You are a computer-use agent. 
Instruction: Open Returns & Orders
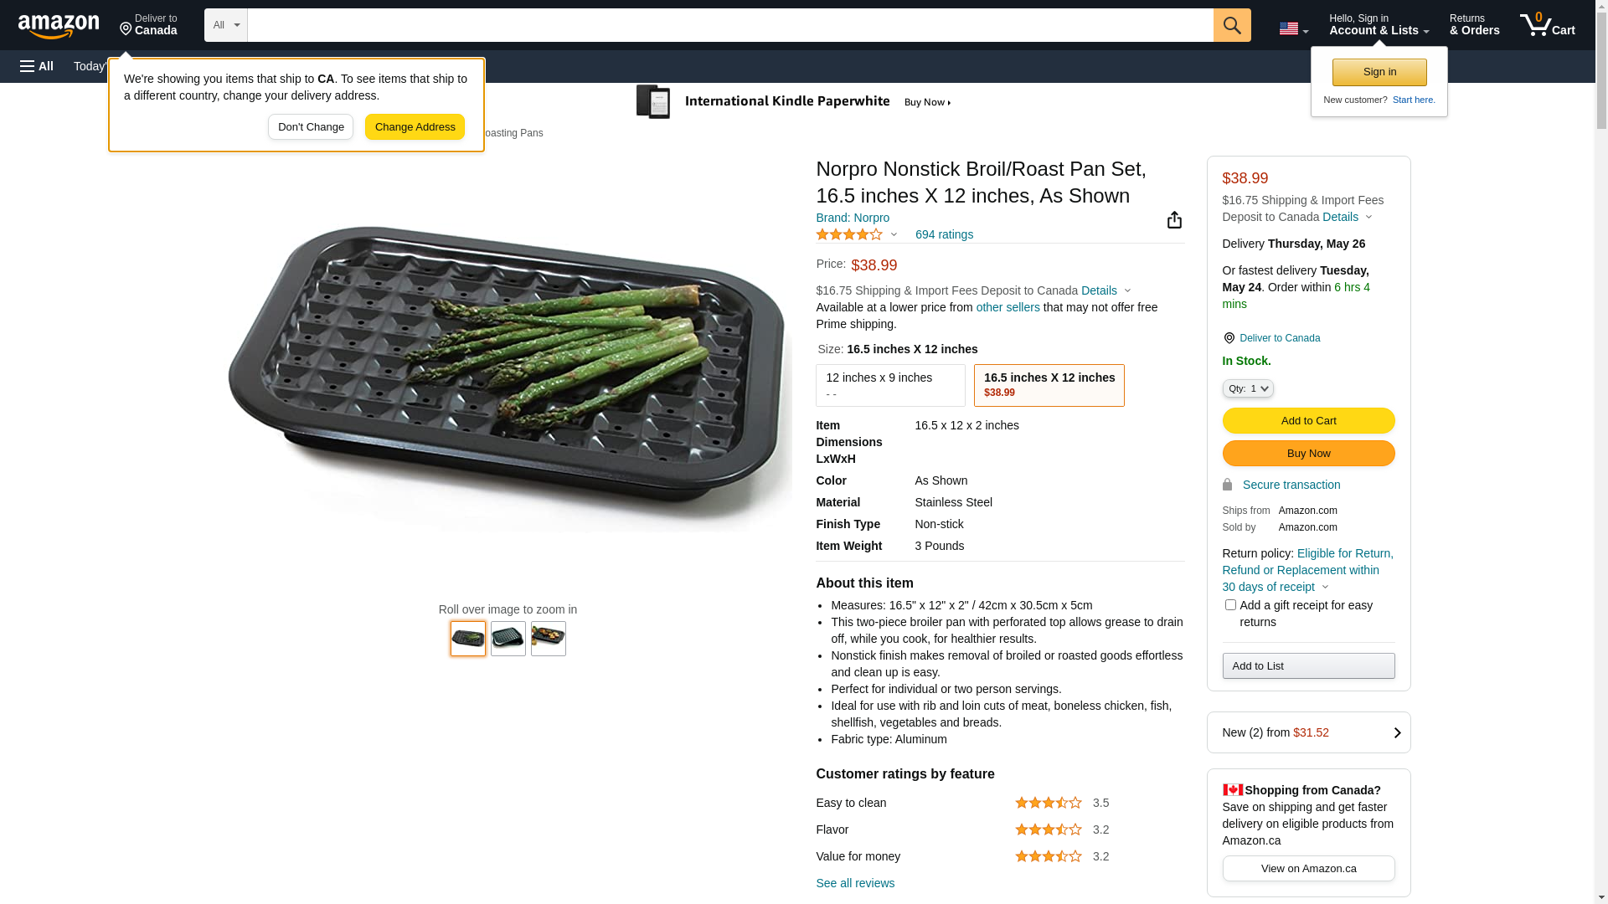(x=1474, y=25)
